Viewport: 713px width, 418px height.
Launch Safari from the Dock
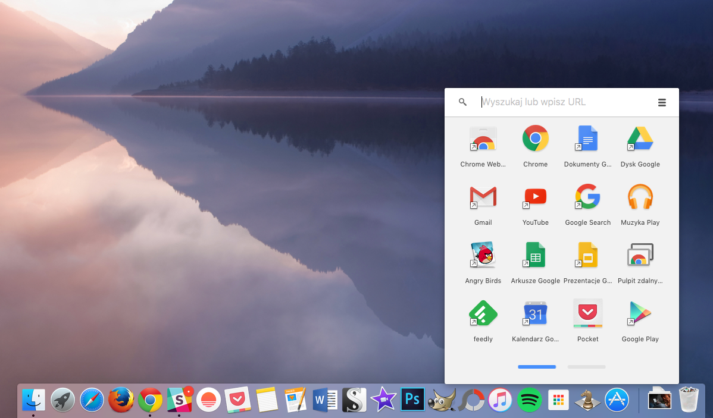pos(92,400)
